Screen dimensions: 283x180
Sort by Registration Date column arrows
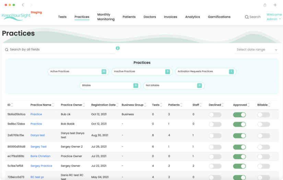tap(117, 105)
